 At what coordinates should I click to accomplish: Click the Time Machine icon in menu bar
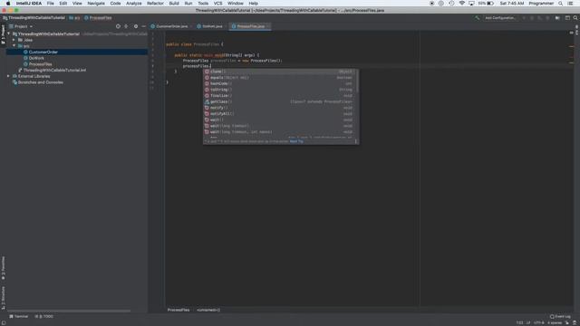click(451, 4)
